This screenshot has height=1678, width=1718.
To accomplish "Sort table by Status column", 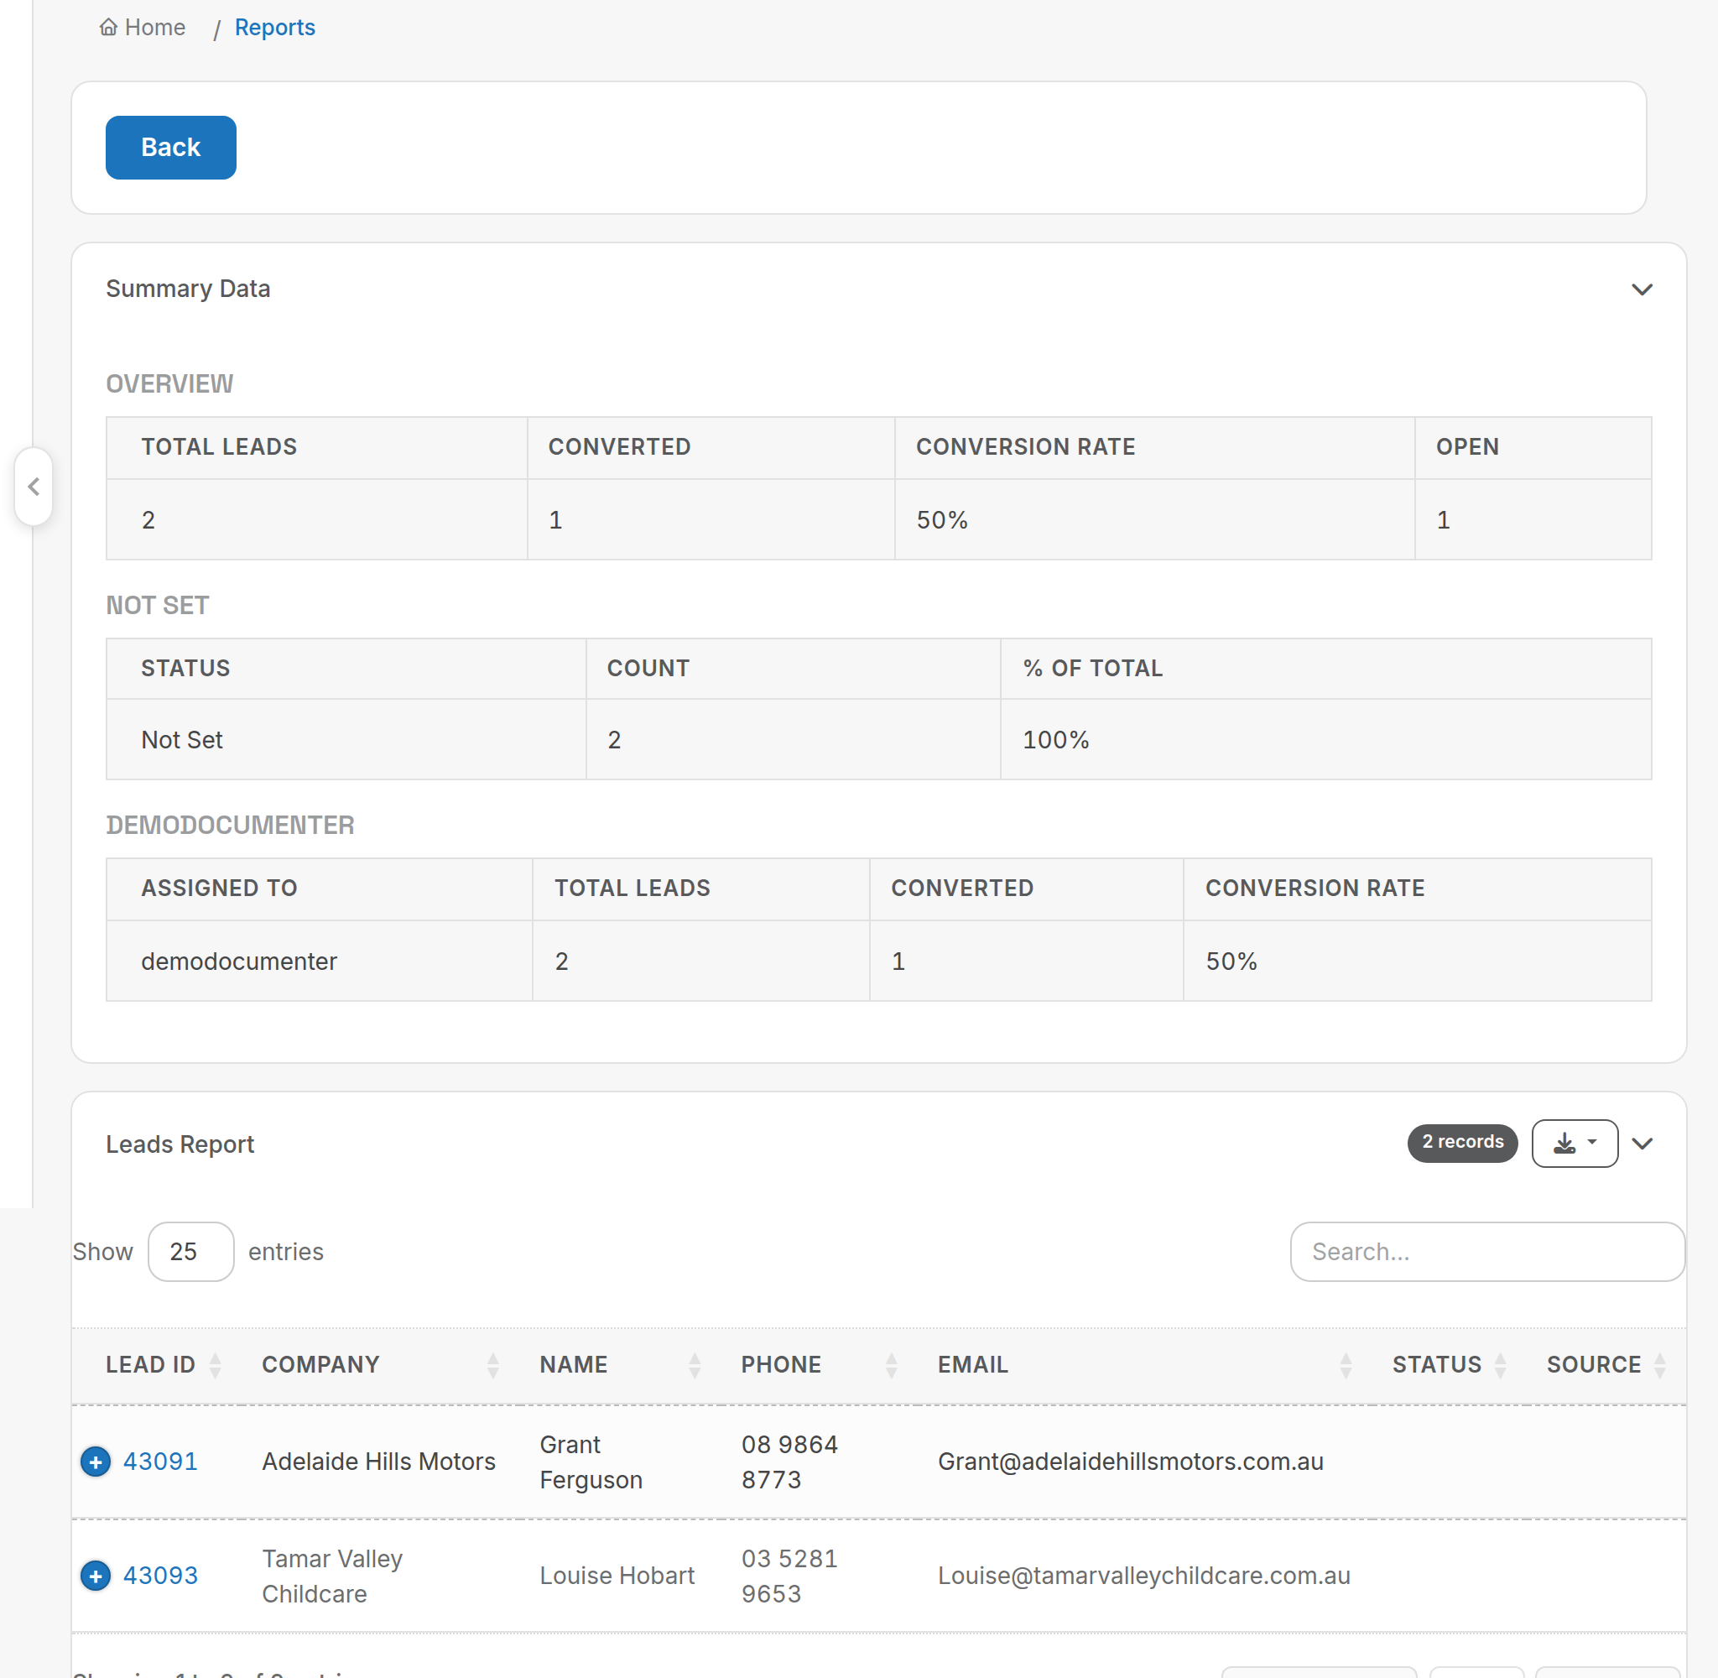I will [1450, 1364].
